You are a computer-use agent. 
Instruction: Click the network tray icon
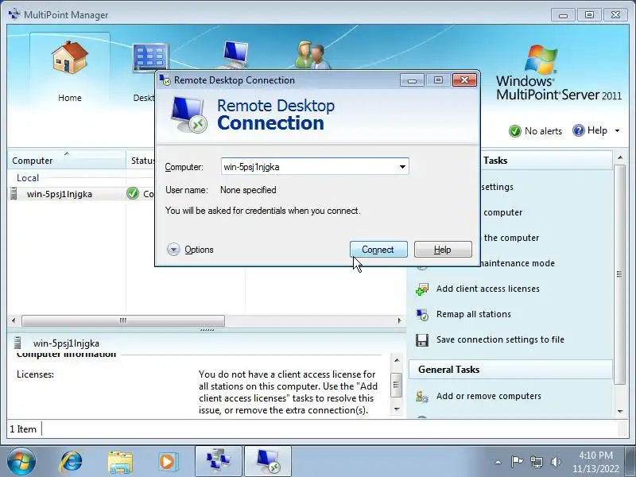click(x=536, y=462)
